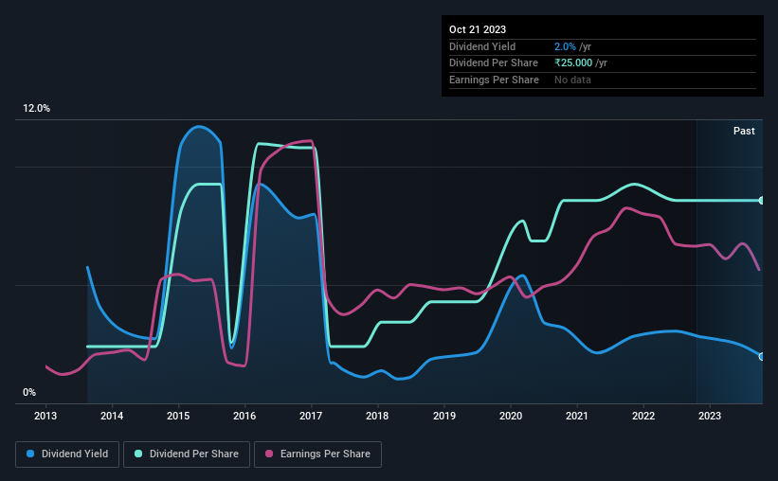Click the tooltip Earnings Per Share row label

495,80
